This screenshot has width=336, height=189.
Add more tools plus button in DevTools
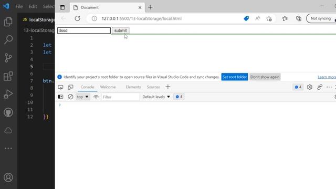(168, 87)
